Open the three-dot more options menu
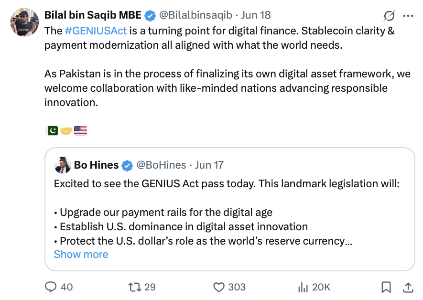Screen dimensions: 423x300 pos(408,16)
